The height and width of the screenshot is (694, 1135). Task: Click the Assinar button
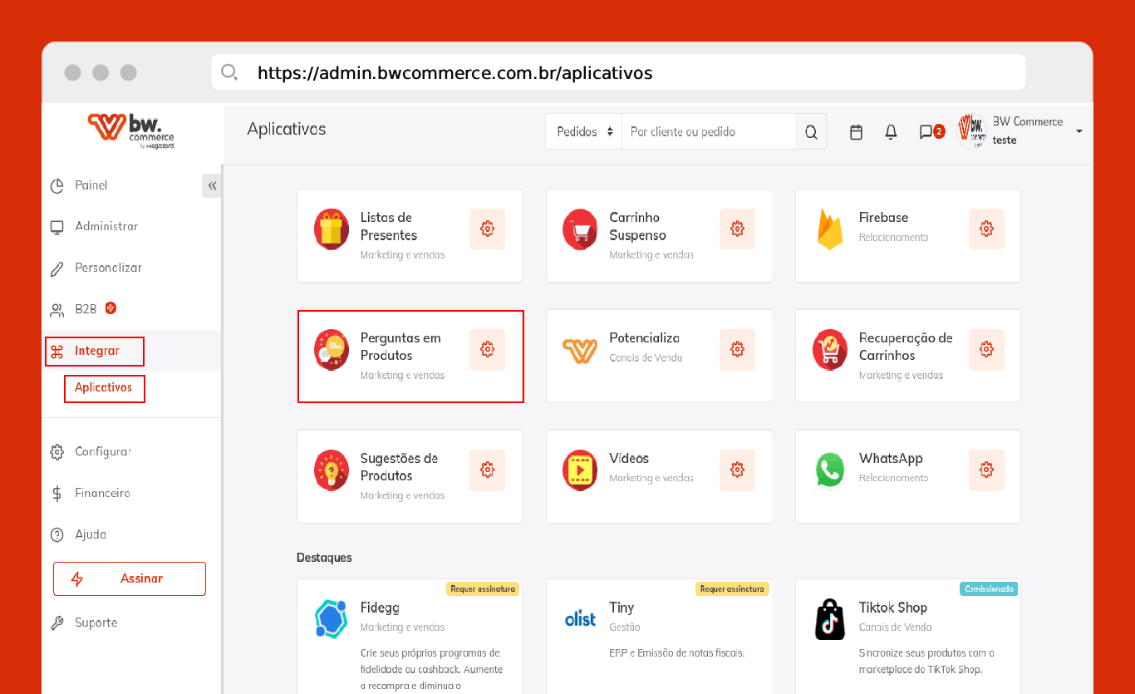130,578
